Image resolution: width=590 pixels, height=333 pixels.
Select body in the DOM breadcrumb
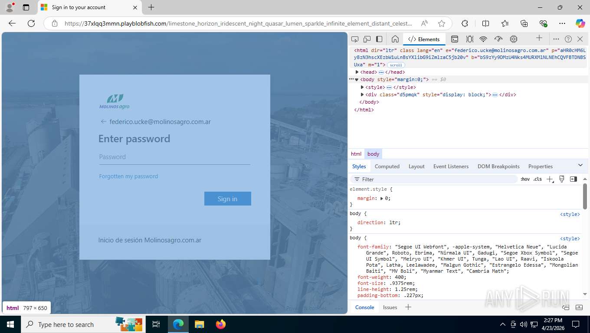click(373, 154)
